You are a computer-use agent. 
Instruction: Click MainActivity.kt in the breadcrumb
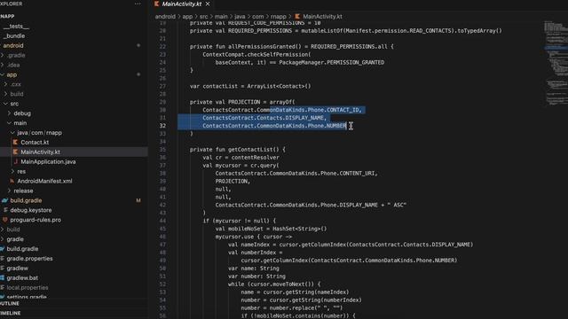click(322, 17)
